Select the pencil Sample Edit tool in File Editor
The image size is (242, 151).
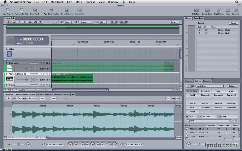(19, 98)
